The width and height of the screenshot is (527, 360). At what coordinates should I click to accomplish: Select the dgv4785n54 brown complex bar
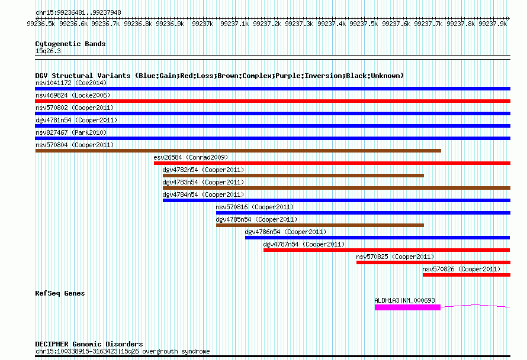tap(320, 225)
